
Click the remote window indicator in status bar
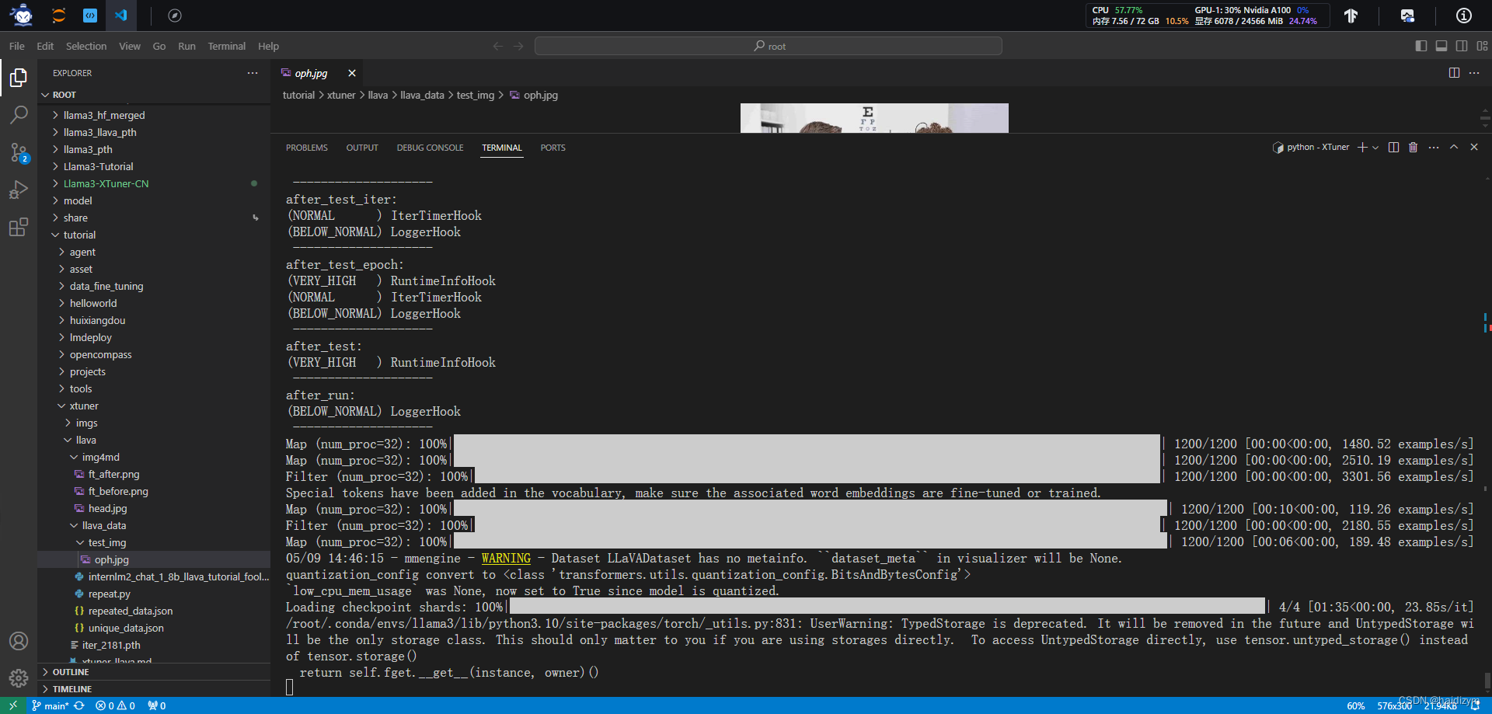[12, 705]
